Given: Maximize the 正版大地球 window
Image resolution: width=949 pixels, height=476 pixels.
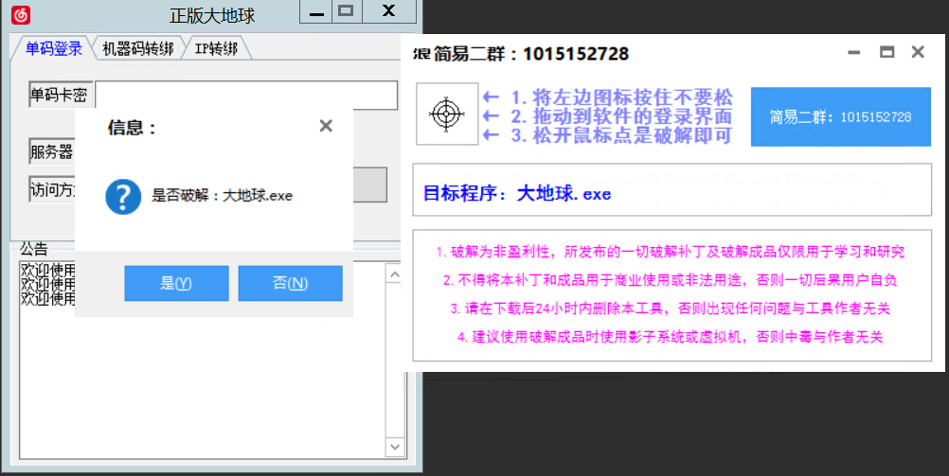Looking at the screenshot, I should [346, 11].
